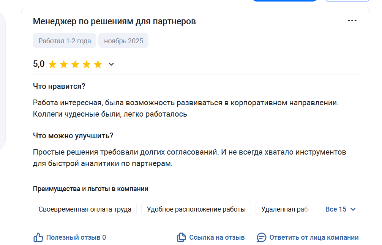Click the speech bubble reply icon

point(262,238)
